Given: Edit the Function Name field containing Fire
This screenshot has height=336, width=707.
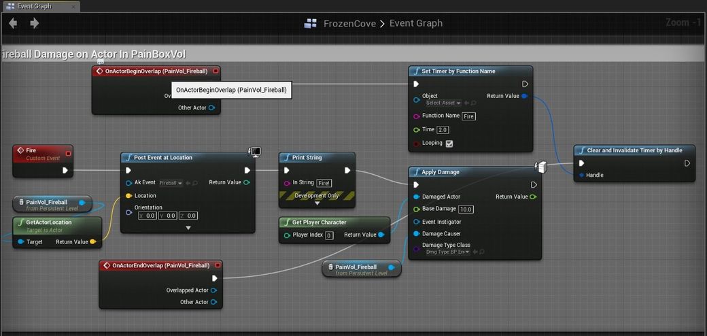Looking at the screenshot, I should click(469, 116).
